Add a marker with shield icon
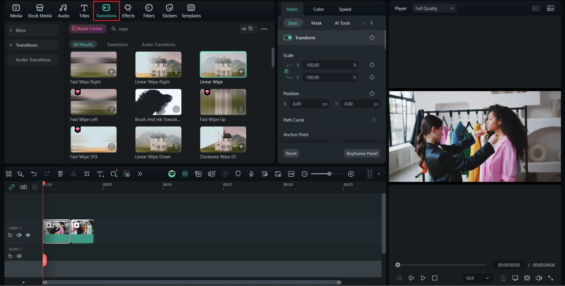 pyautogui.click(x=238, y=174)
